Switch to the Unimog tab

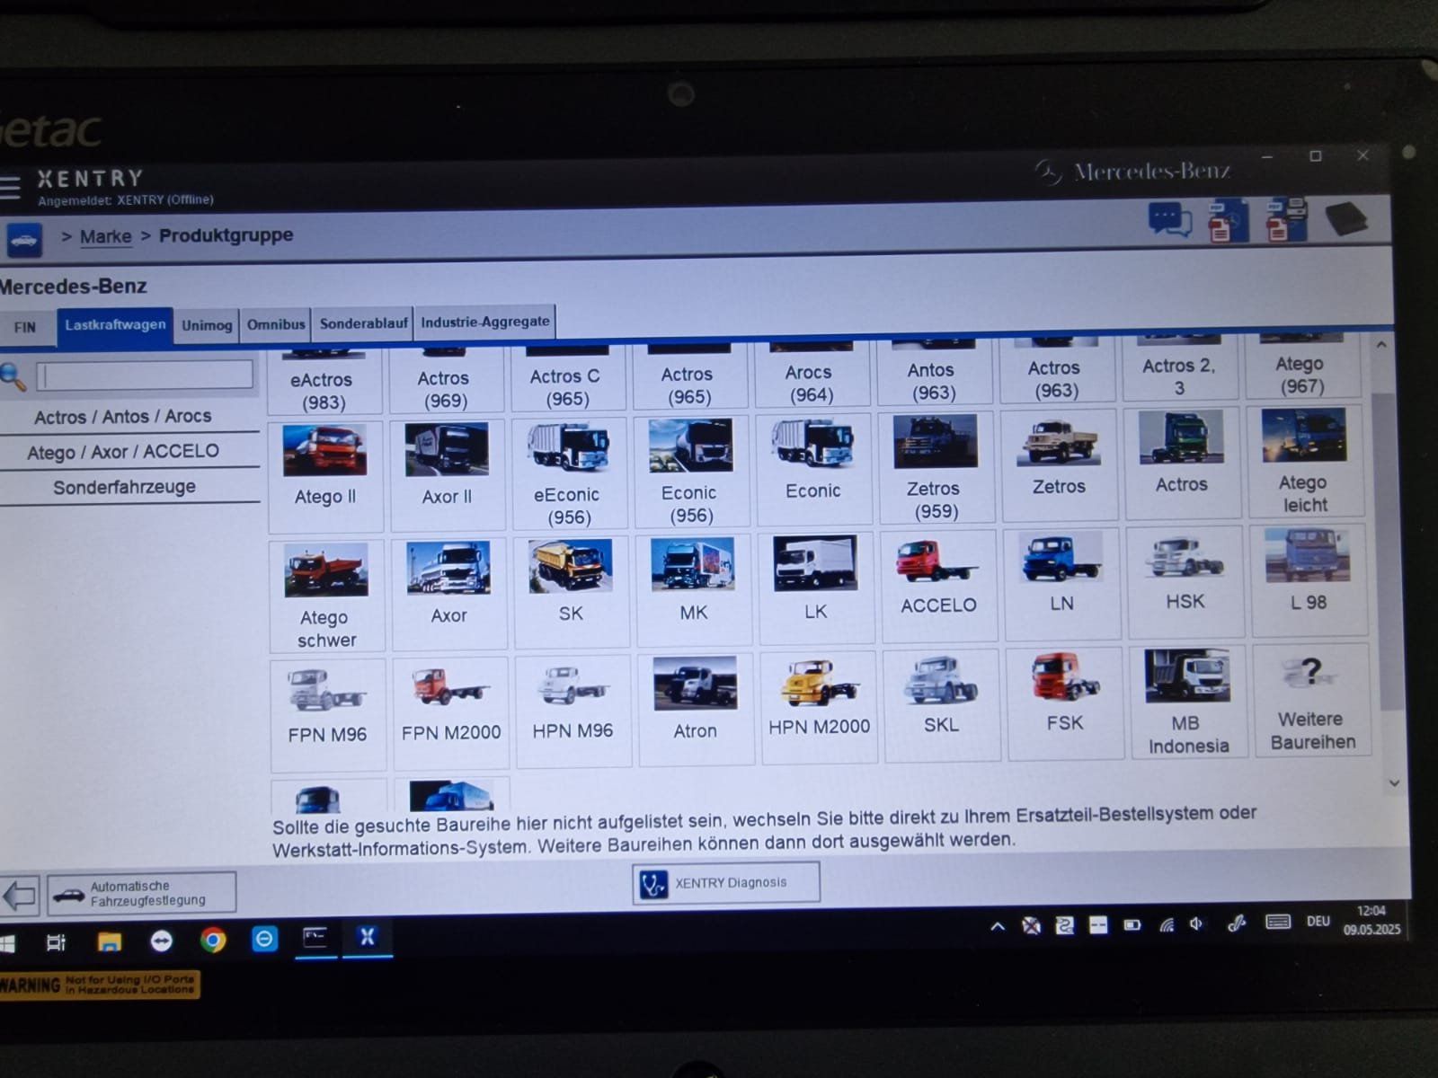pos(206,325)
